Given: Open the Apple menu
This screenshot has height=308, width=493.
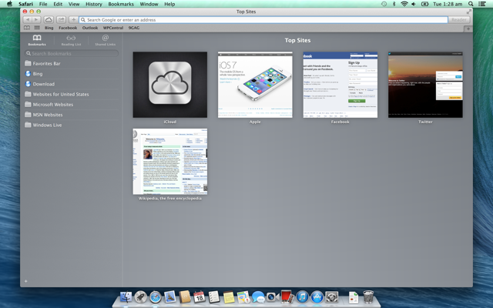Looking at the screenshot, I should [x=9, y=4].
